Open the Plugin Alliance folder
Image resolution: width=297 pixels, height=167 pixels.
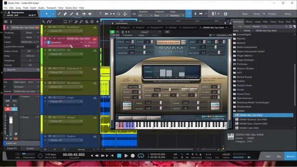pyautogui.click(x=245, y=56)
